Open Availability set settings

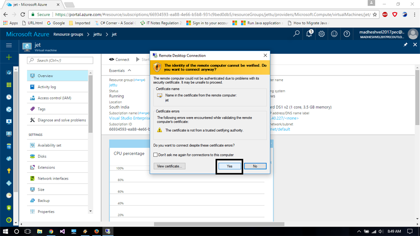(x=57, y=145)
